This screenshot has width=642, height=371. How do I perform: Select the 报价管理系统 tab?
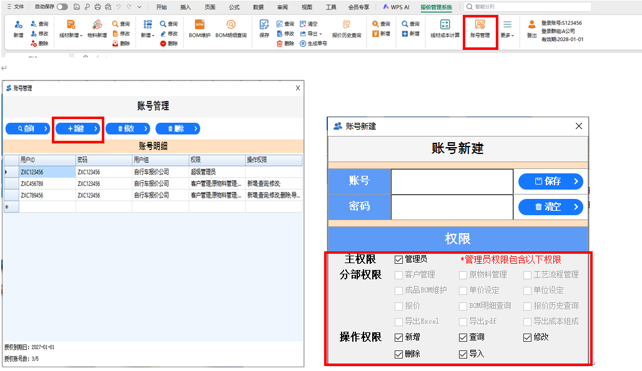point(437,7)
